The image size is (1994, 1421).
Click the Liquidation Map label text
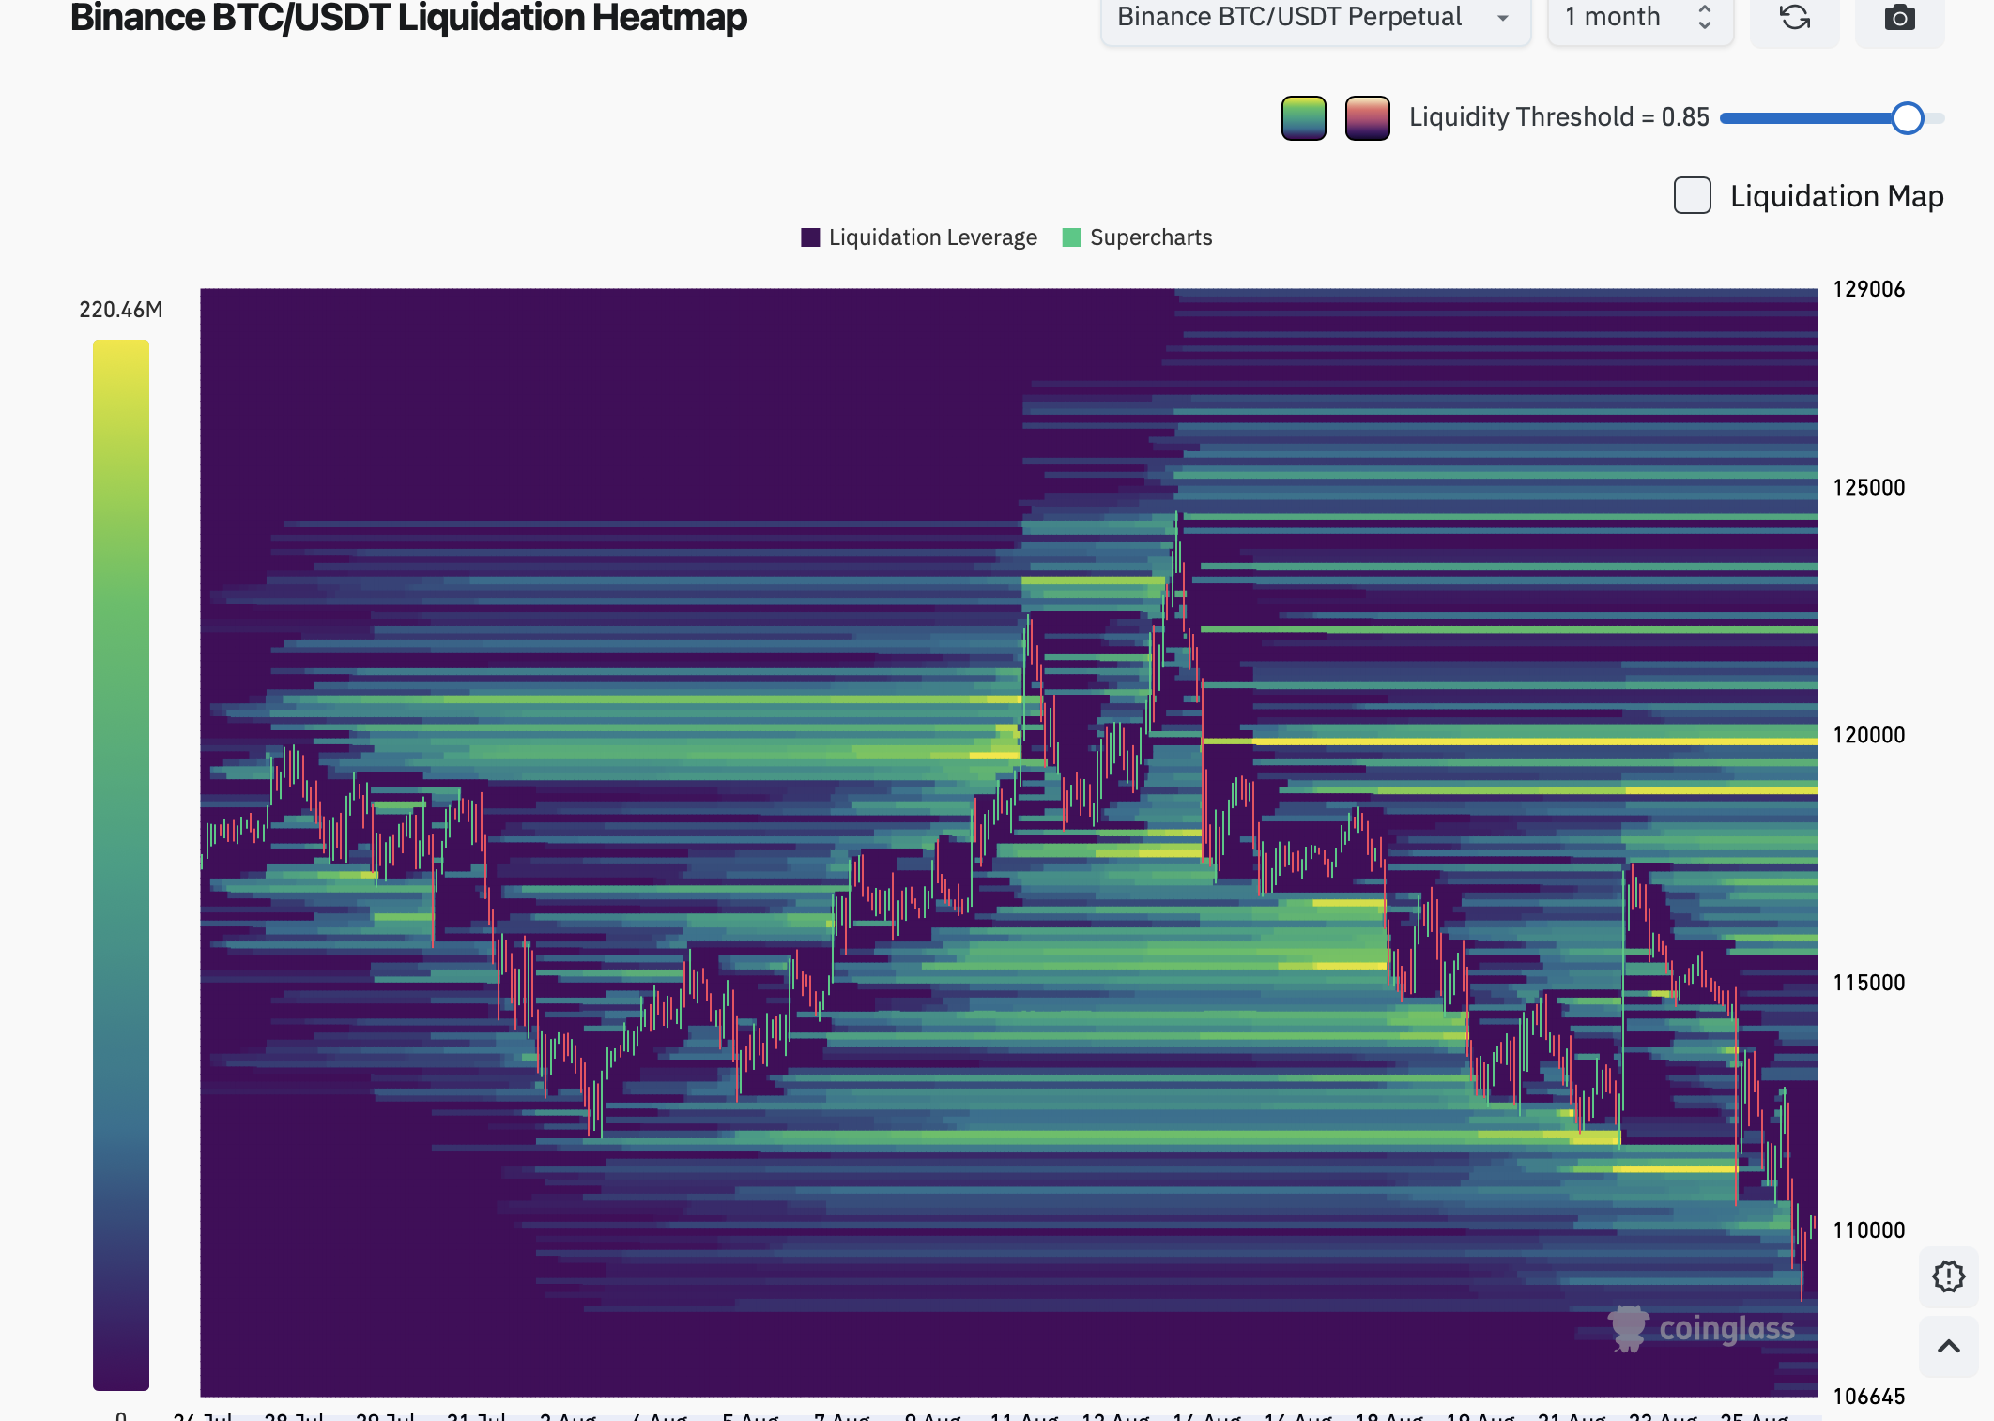[1836, 196]
